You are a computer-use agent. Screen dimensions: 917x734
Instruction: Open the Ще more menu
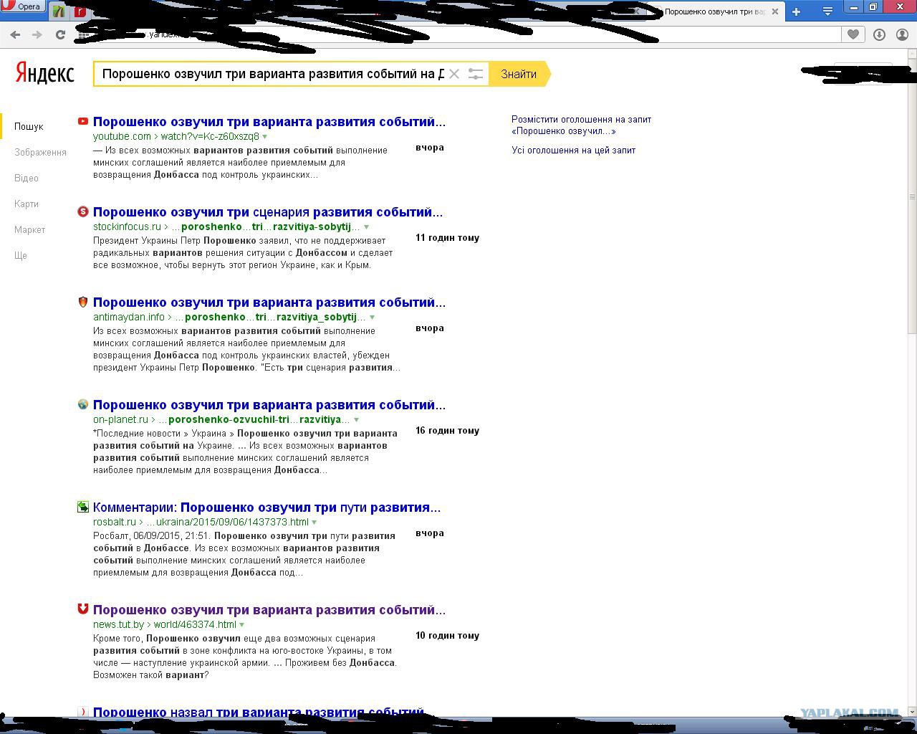21,255
